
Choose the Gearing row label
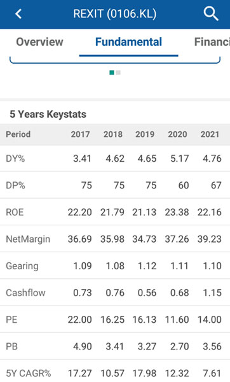click(22, 266)
